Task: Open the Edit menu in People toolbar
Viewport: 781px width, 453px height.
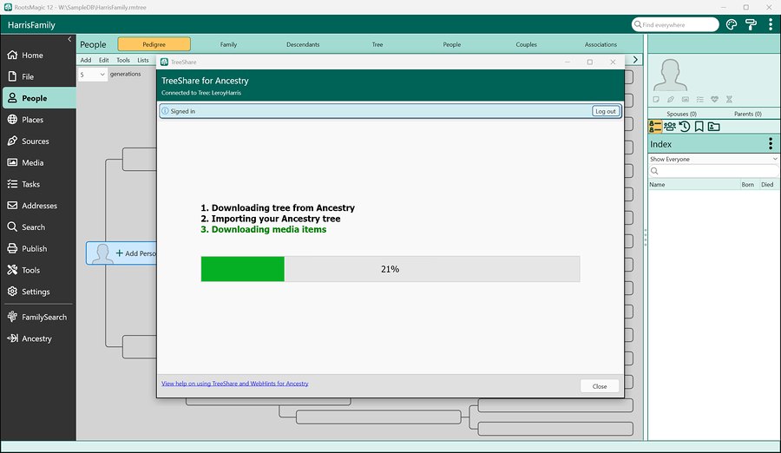Action: click(103, 60)
